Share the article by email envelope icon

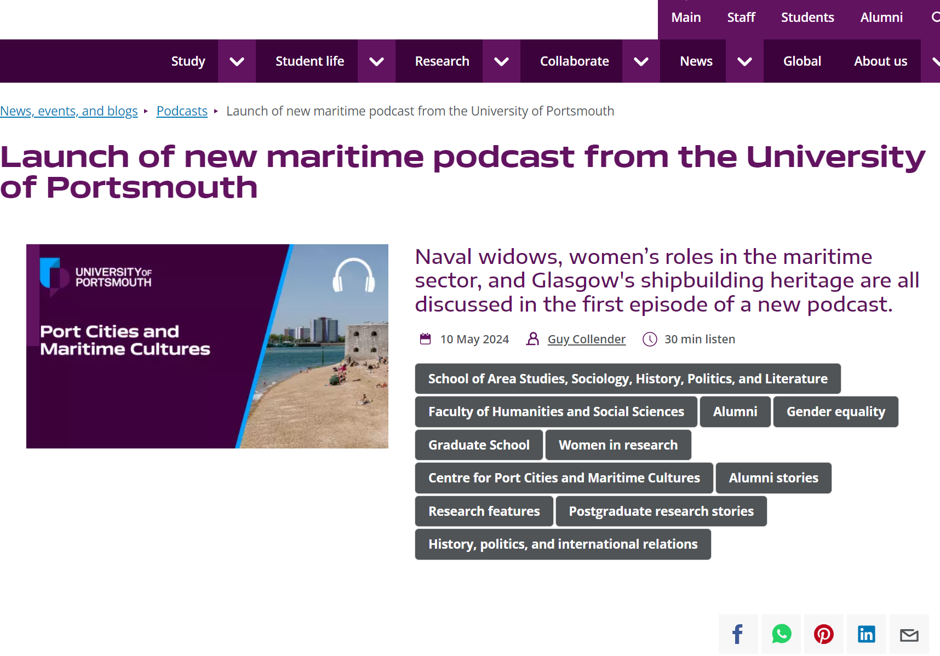click(909, 634)
